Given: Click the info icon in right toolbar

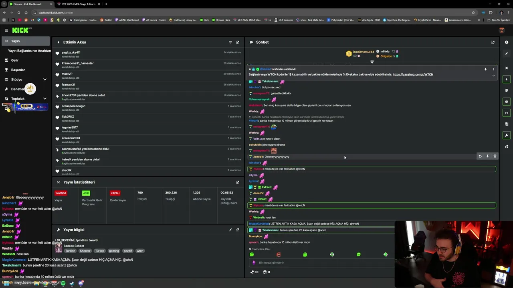Looking at the screenshot, I should coord(507,42).
